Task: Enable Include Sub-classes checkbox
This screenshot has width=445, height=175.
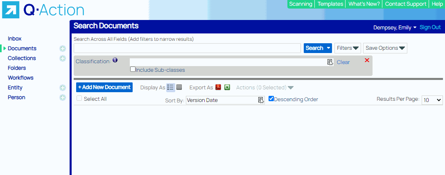Action: (133, 69)
